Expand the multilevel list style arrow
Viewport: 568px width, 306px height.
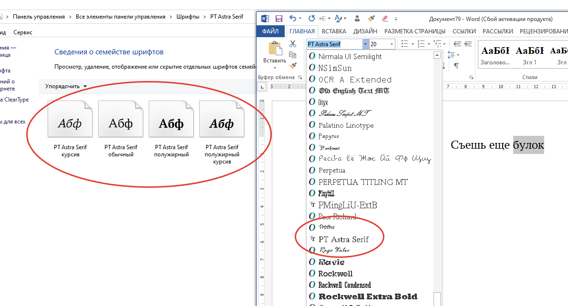(x=444, y=44)
